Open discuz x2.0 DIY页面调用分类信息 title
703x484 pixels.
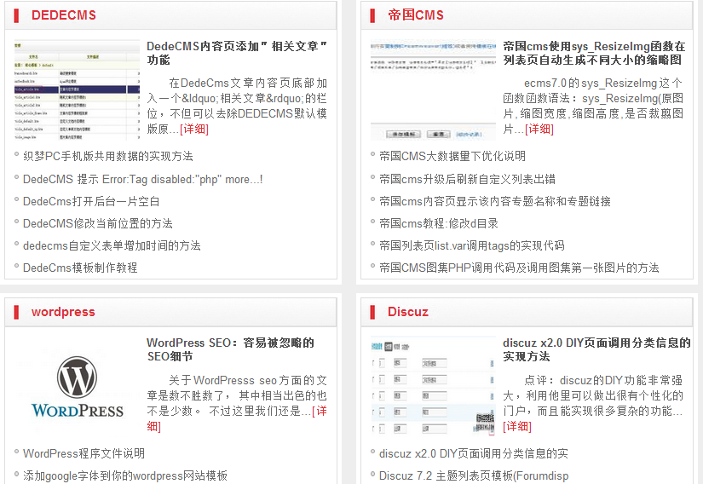[596, 349]
